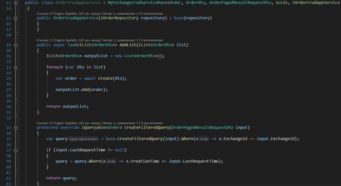Click the foreach keyword
Viewport: 341px width, 186px height.
point(55,67)
